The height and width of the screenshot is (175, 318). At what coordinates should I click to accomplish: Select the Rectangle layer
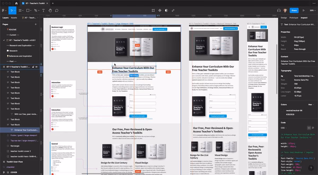[20, 146]
